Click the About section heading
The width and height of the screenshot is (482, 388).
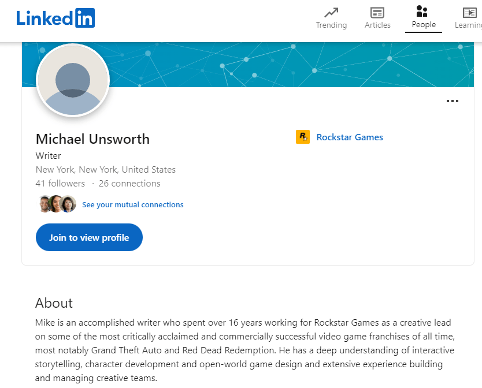[54, 303]
